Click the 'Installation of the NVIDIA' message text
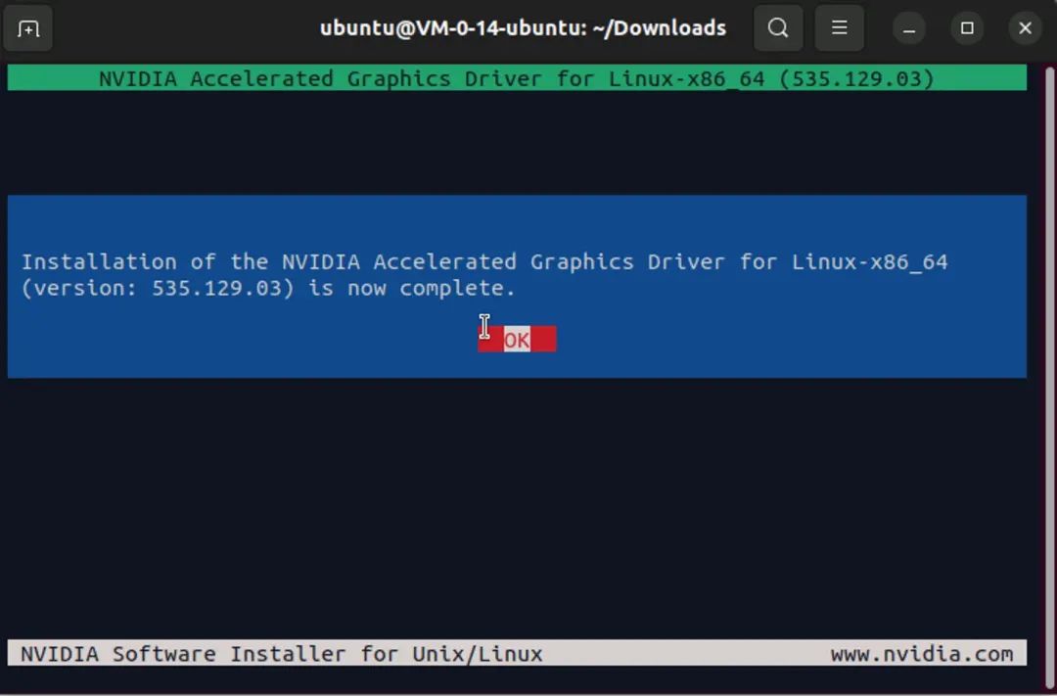This screenshot has height=696, width=1057. (484, 261)
